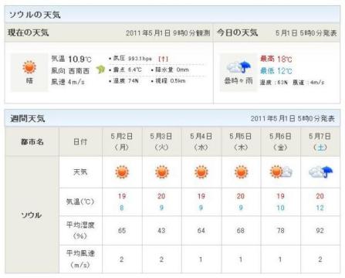345x278 pixels.
Task: Click the sunny icon for current weather
Action: tap(29, 67)
